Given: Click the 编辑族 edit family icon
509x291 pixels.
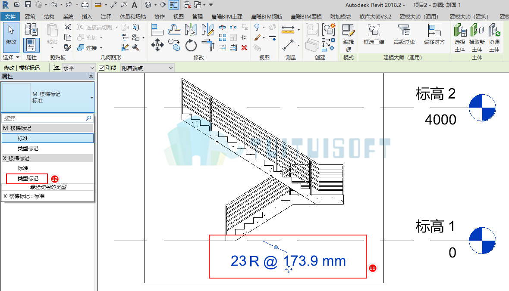Looking at the screenshot, I should [348, 37].
